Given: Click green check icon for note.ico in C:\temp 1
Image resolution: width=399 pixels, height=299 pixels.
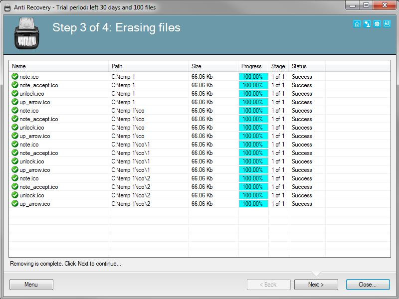Looking at the screenshot, I should coord(15,76).
